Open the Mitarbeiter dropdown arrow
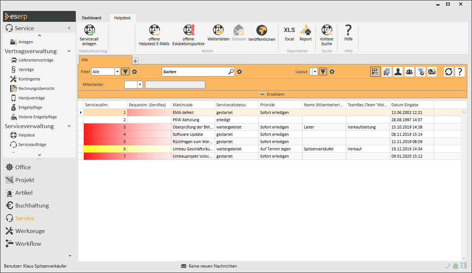 140,84
